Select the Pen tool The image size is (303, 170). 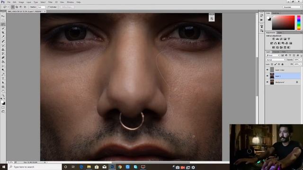pos(3,74)
